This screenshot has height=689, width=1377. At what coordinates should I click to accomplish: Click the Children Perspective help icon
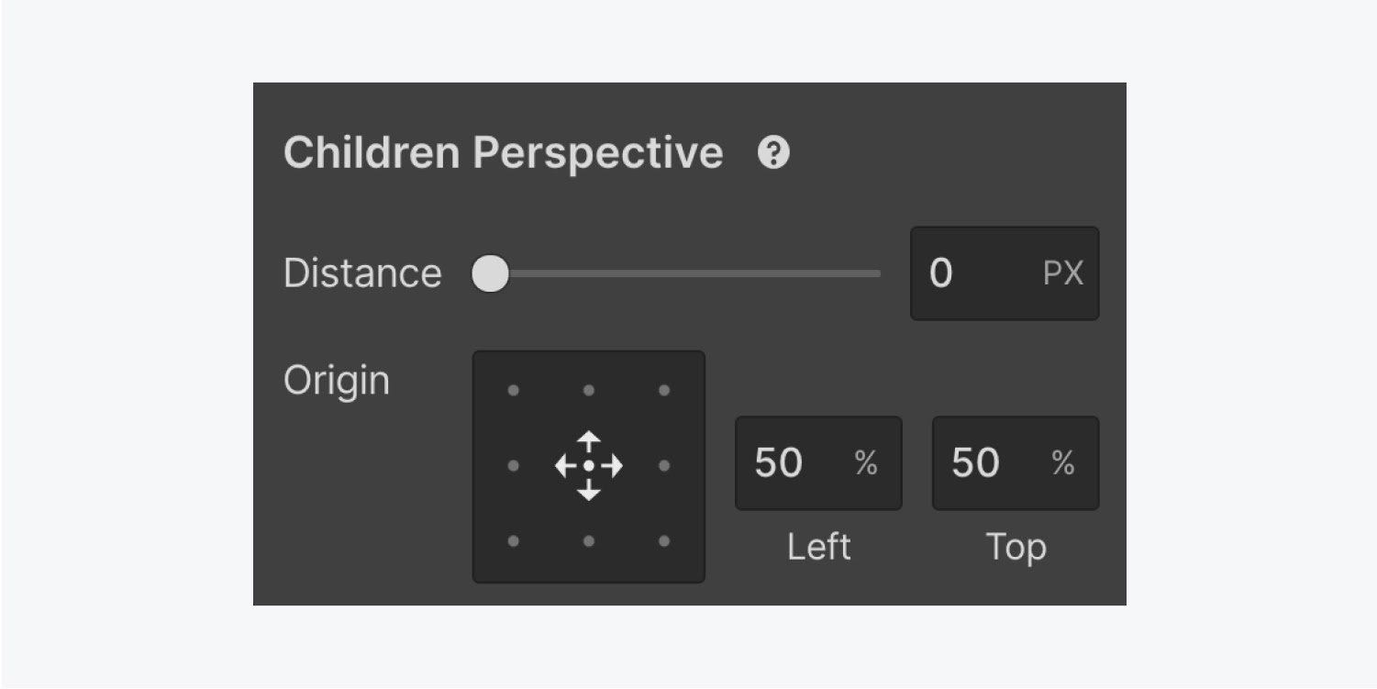pyautogui.click(x=773, y=153)
